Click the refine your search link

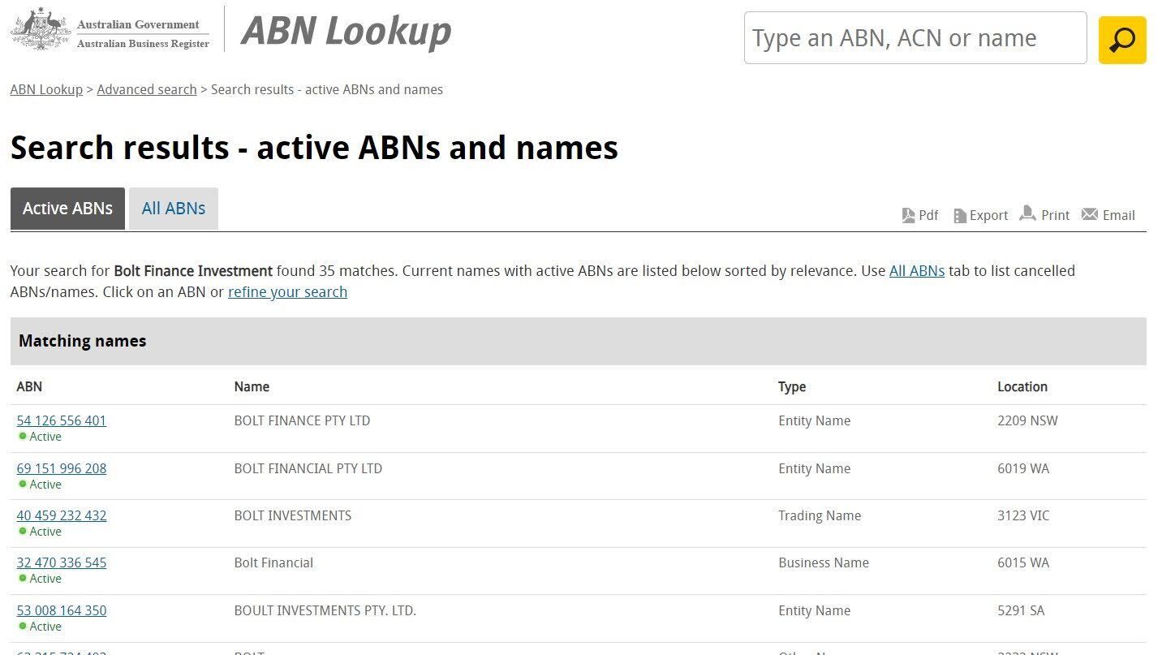[x=287, y=292]
